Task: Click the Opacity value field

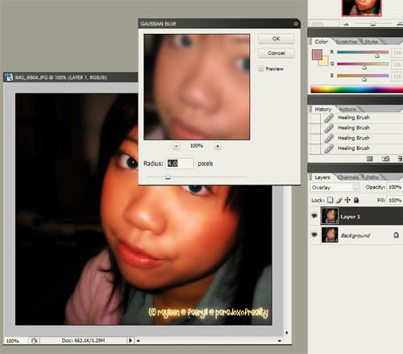Action: (395, 187)
